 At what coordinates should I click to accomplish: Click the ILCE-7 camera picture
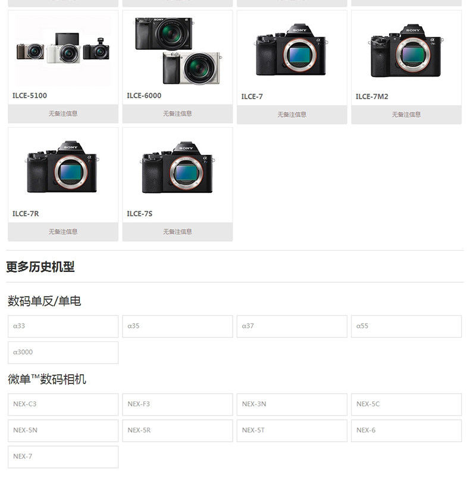[x=292, y=50]
